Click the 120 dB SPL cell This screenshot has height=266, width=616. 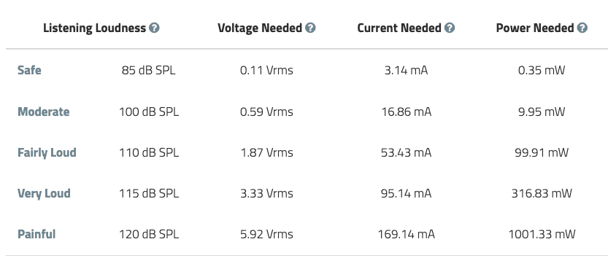[x=149, y=234]
